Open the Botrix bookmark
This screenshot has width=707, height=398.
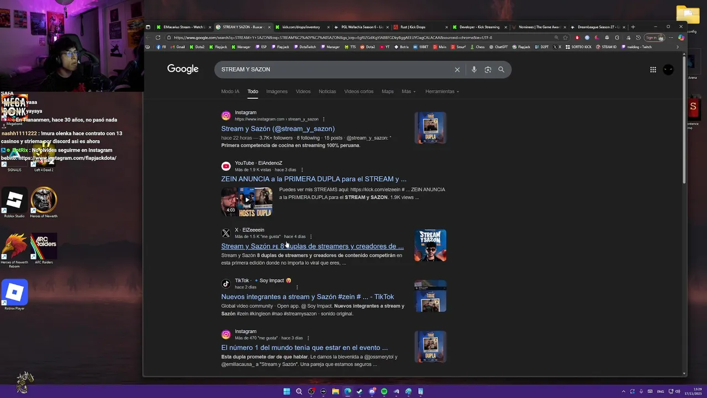click(x=402, y=47)
